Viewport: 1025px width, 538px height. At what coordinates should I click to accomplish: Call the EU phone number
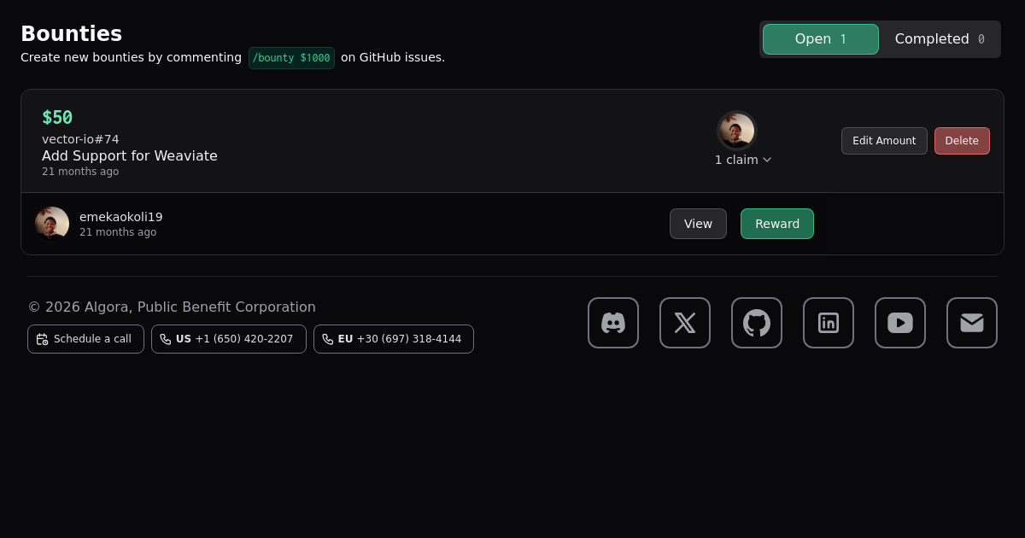pyautogui.click(x=393, y=339)
